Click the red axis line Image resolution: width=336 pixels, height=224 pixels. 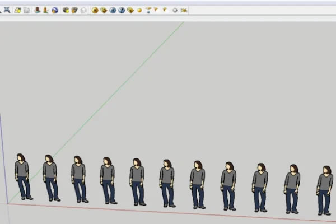(168, 211)
